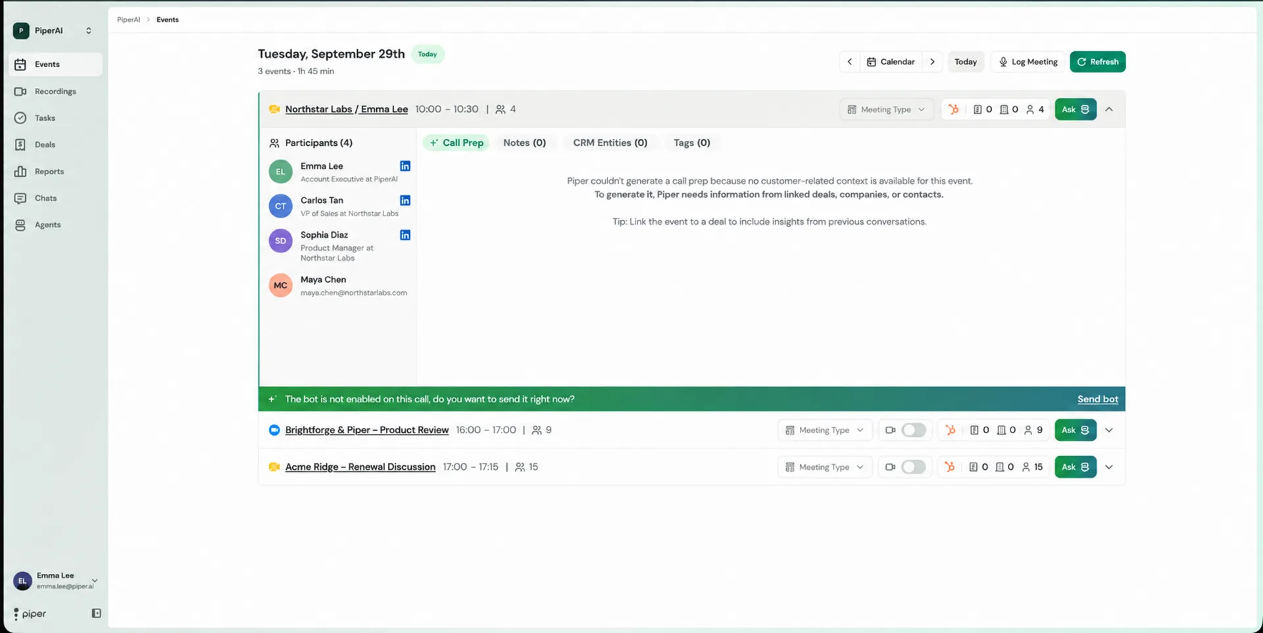Image resolution: width=1263 pixels, height=633 pixels.
Task: Enable bot recording toggle for Brightforge event
Action: coord(914,430)
